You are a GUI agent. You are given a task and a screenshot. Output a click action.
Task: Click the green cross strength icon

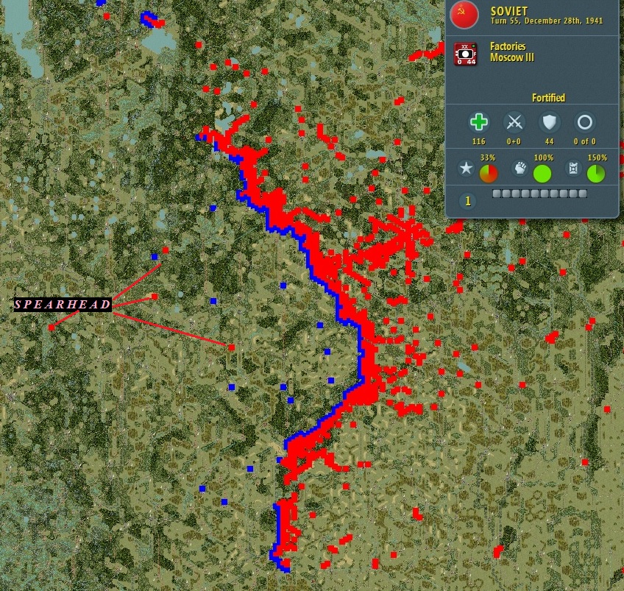479,121
